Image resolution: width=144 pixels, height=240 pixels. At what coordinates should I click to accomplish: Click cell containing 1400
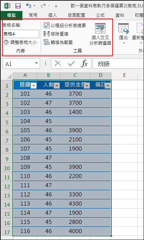click(75, 112)
